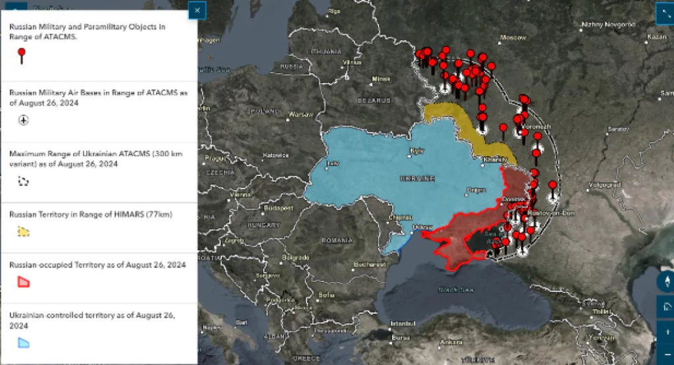Click the Nizhny Novgorod city label
Screen dimensions: 674x365
click(608, 24)
